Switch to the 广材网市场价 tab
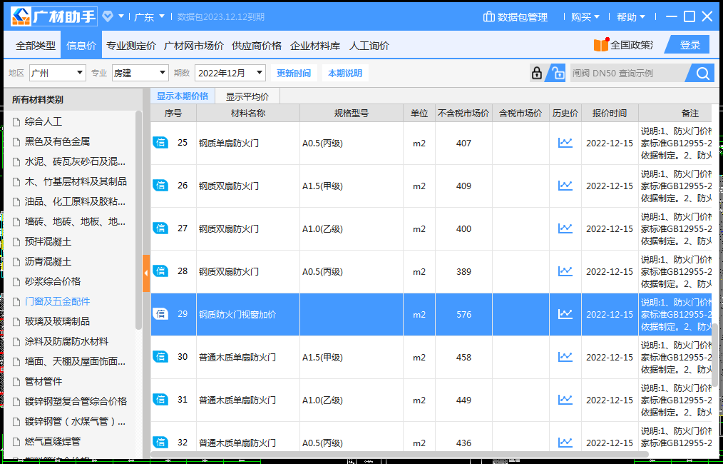This screenshot has width=723, height=464. (194, 46)
